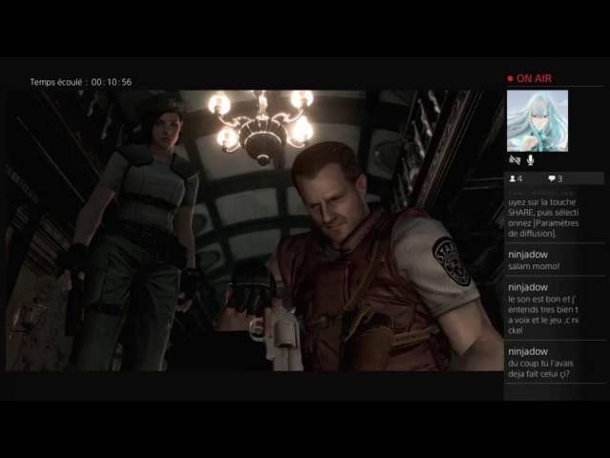
Task: Select ninjadow's comment about 'le son est bon'
Action: [555, 308]
